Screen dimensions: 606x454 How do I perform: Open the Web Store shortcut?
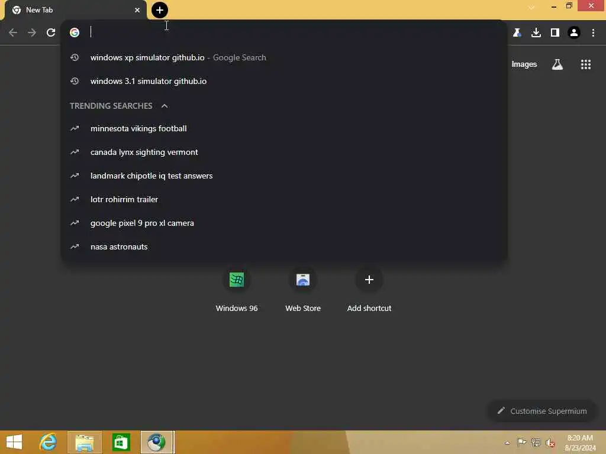click(x=302, y=290)
